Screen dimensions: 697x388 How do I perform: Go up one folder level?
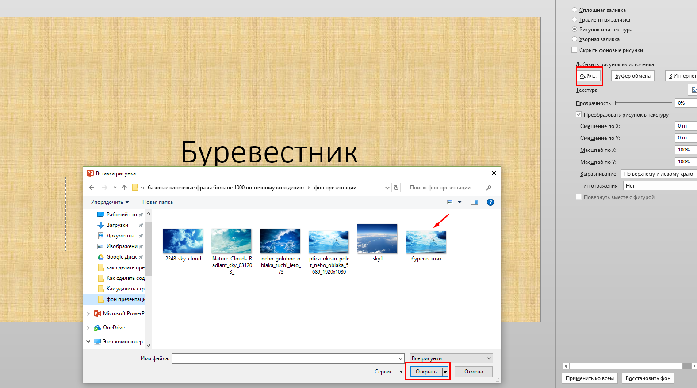click(124, 188)
